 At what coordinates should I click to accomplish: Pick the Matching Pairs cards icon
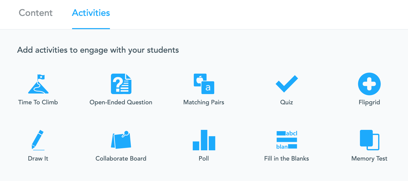pyautogui.click(x=204, y=84)
